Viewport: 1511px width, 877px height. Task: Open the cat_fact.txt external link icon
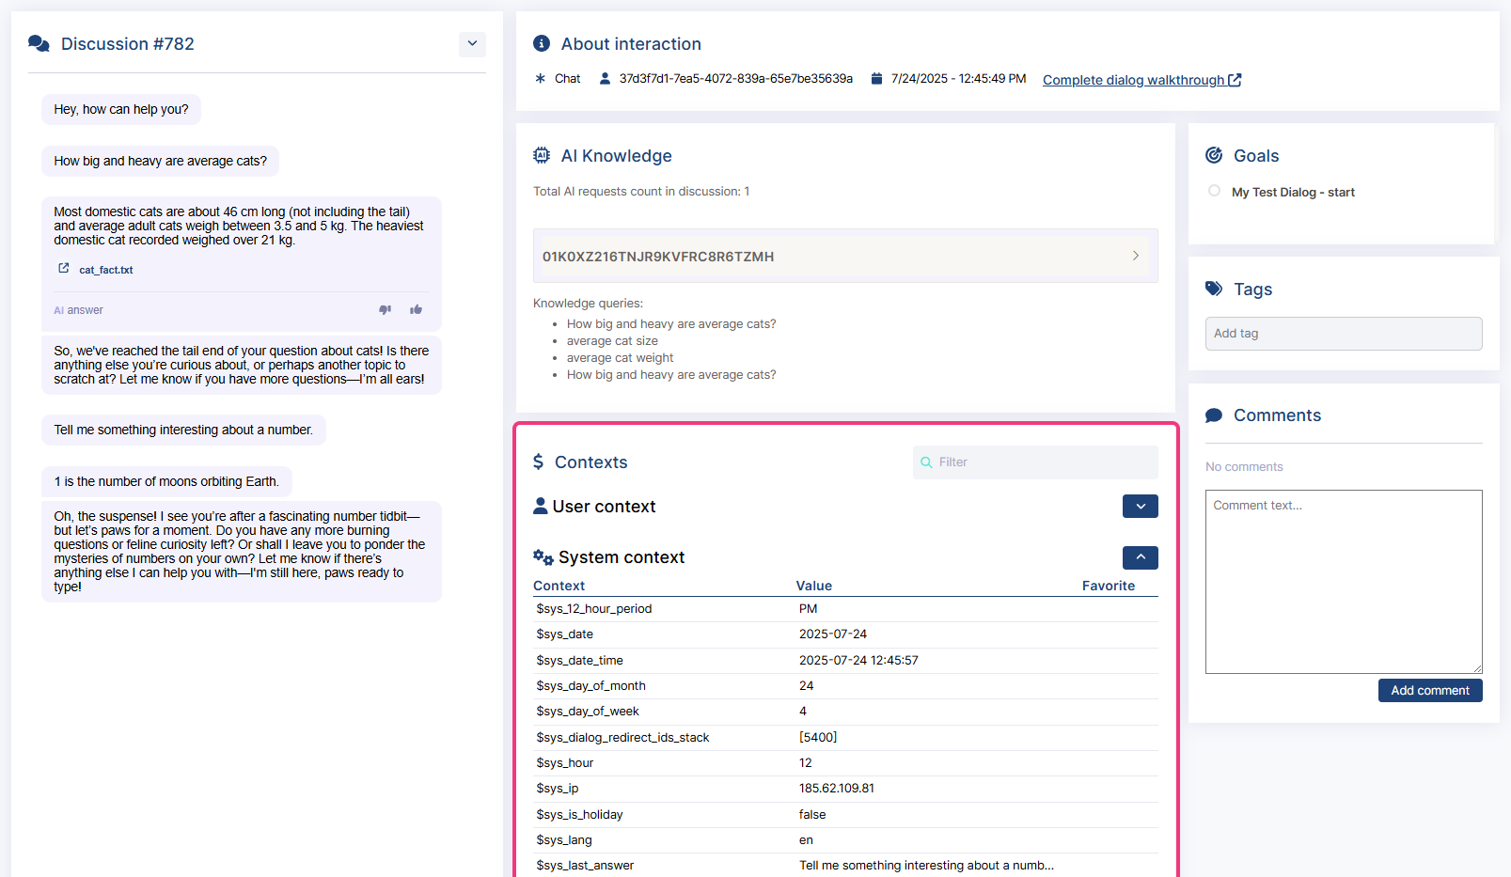coord(64,269)
